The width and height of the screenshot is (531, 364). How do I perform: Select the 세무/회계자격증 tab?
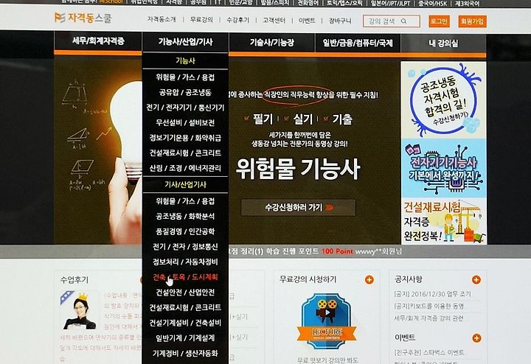click(x=98, y=41)
